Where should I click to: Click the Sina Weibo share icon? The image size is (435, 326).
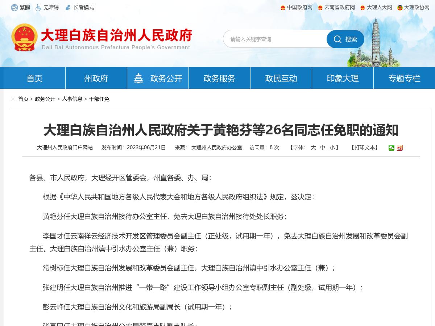point(400,148)
